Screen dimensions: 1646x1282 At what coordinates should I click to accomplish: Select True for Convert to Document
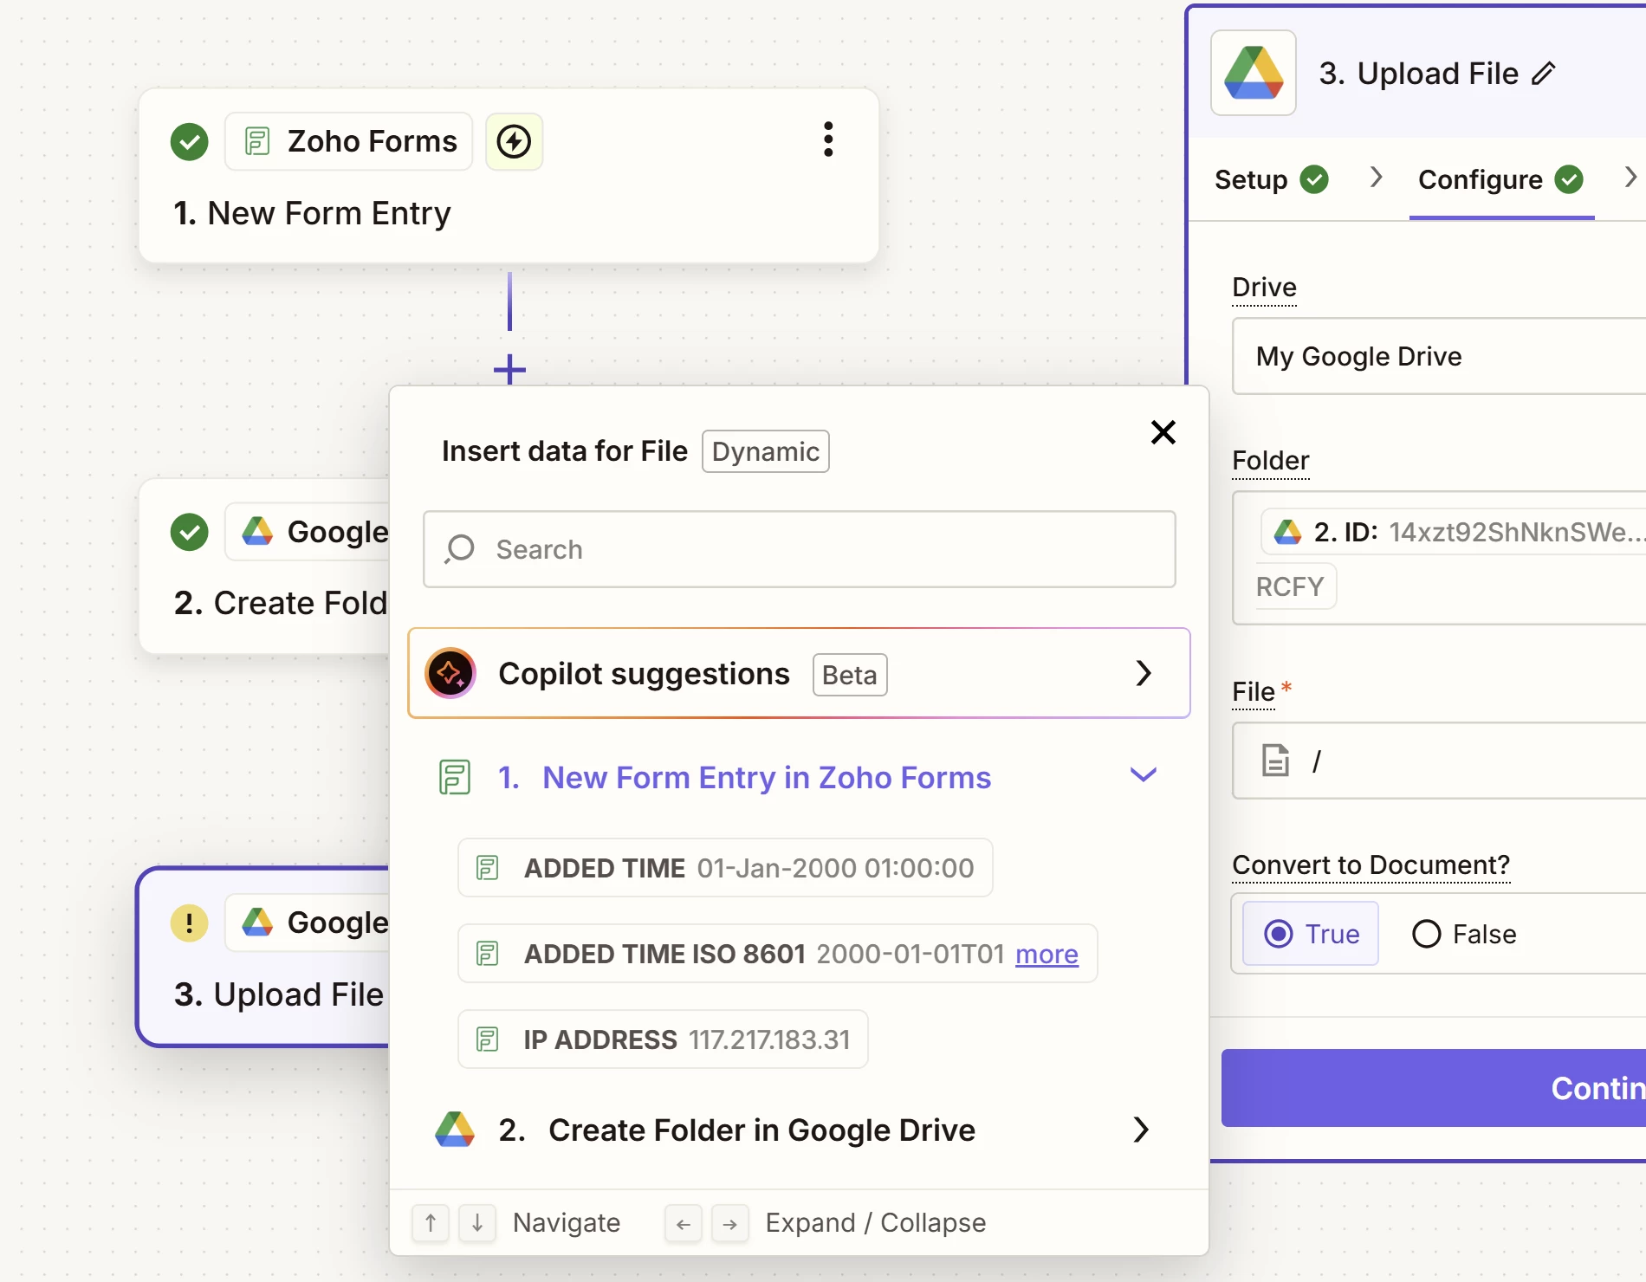(x=1311, y=933)
